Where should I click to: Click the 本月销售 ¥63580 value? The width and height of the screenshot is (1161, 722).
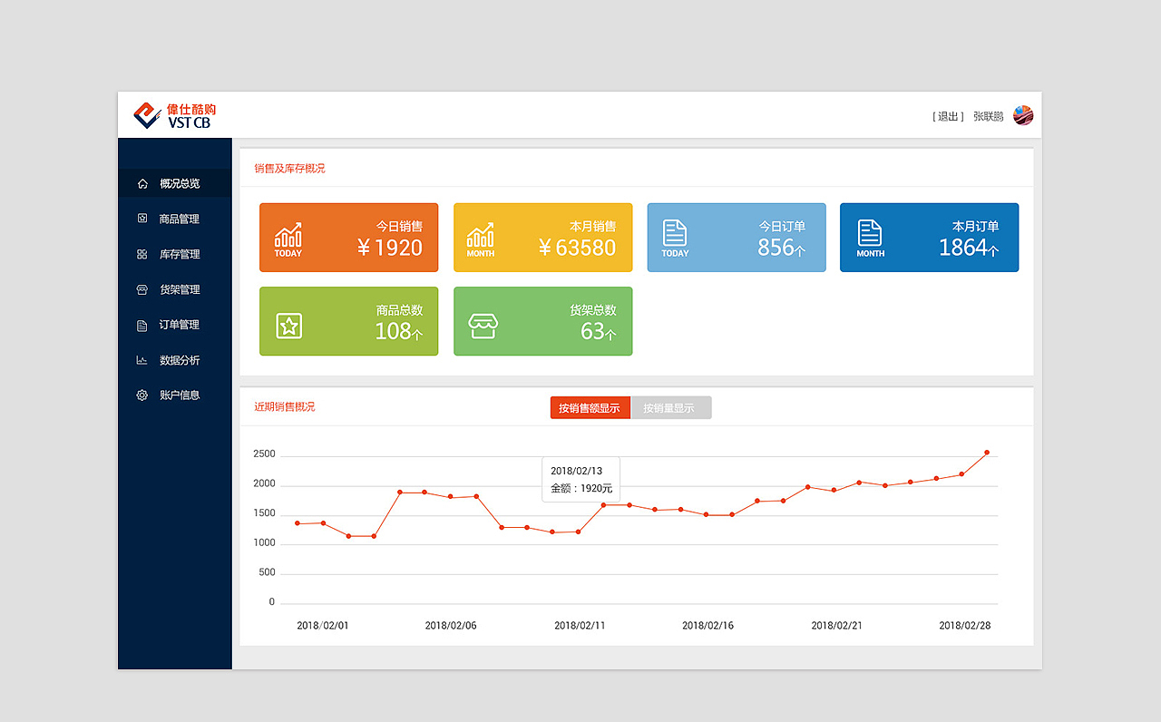[577, 248]
